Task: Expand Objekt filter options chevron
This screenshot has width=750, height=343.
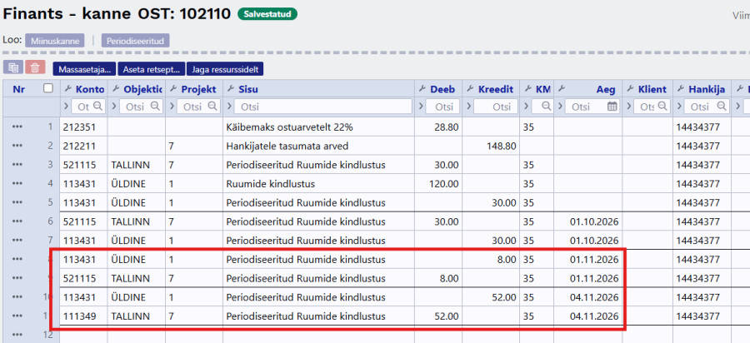Action: (x=114, y=107)
